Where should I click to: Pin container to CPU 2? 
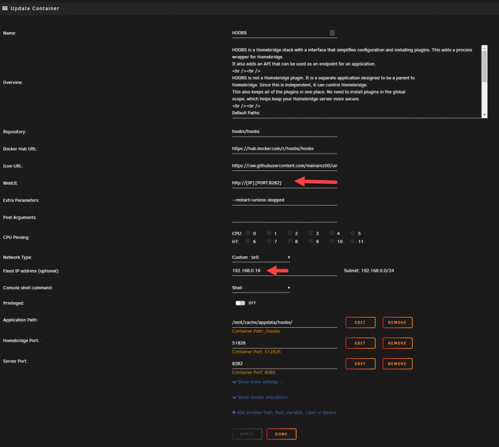290,233
